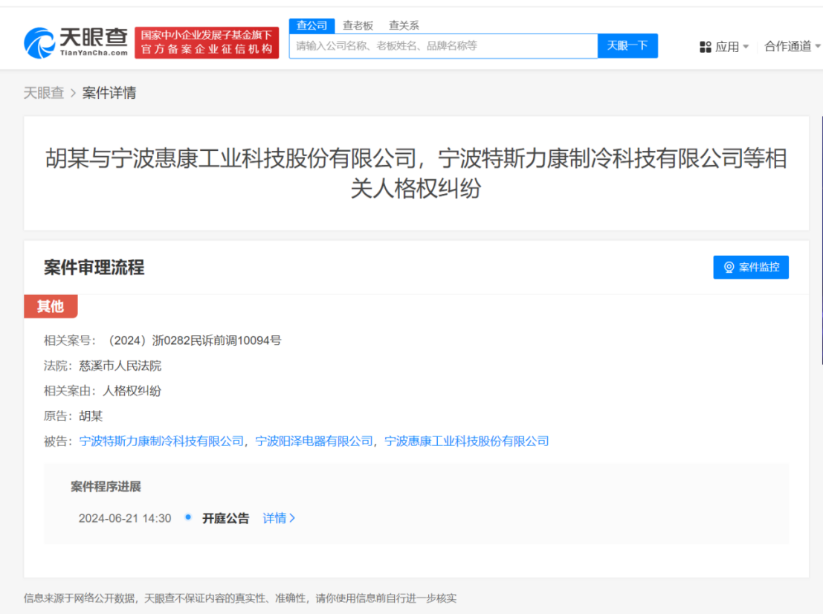
Task: Click the monitor icon inside 案件监控 button
Action: pos(729,268)
